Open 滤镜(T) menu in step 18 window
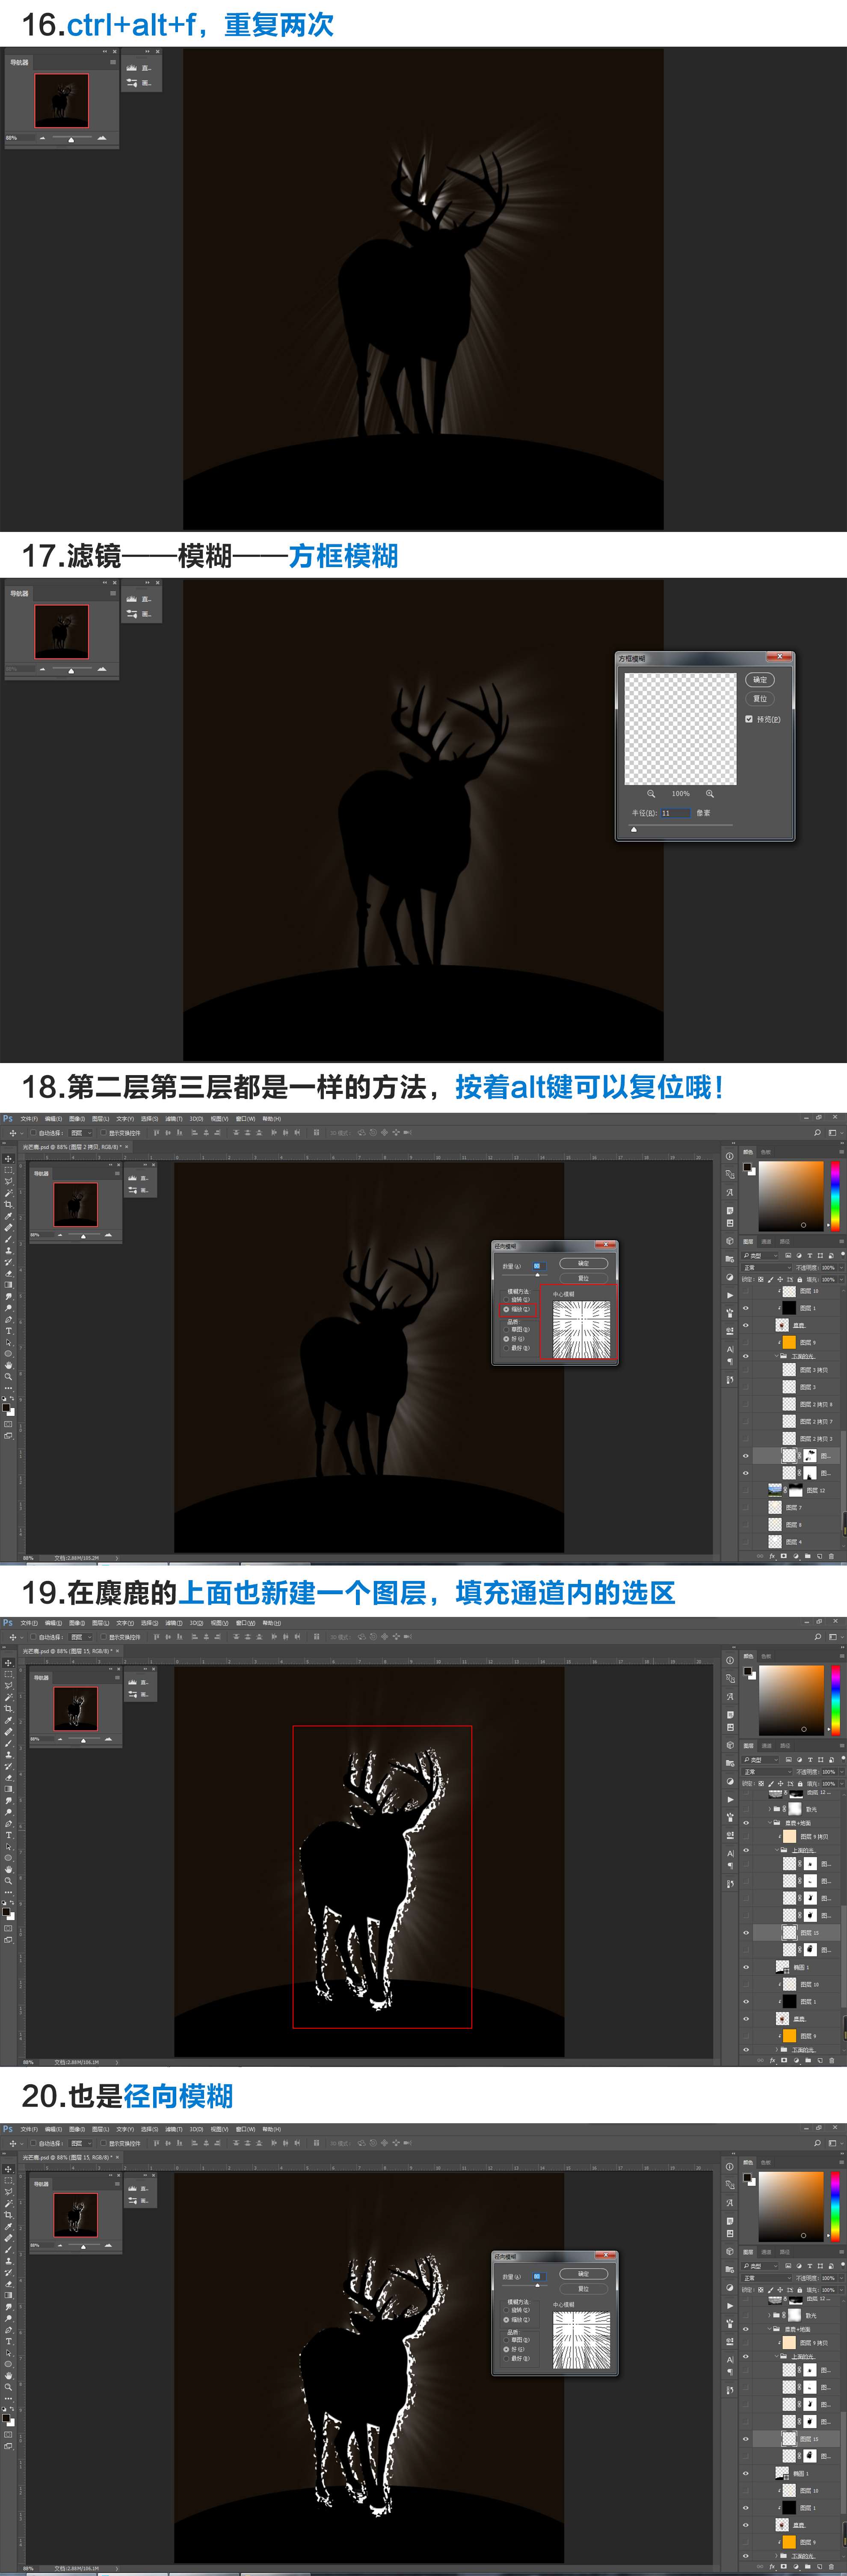 click(174, 1119)
